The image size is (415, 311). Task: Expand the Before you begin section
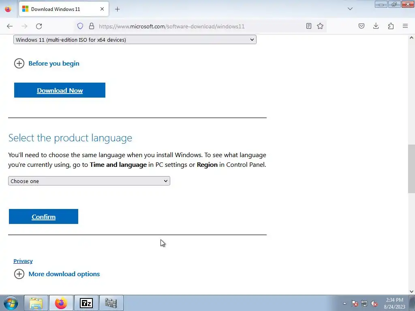[x=47, y=64]
